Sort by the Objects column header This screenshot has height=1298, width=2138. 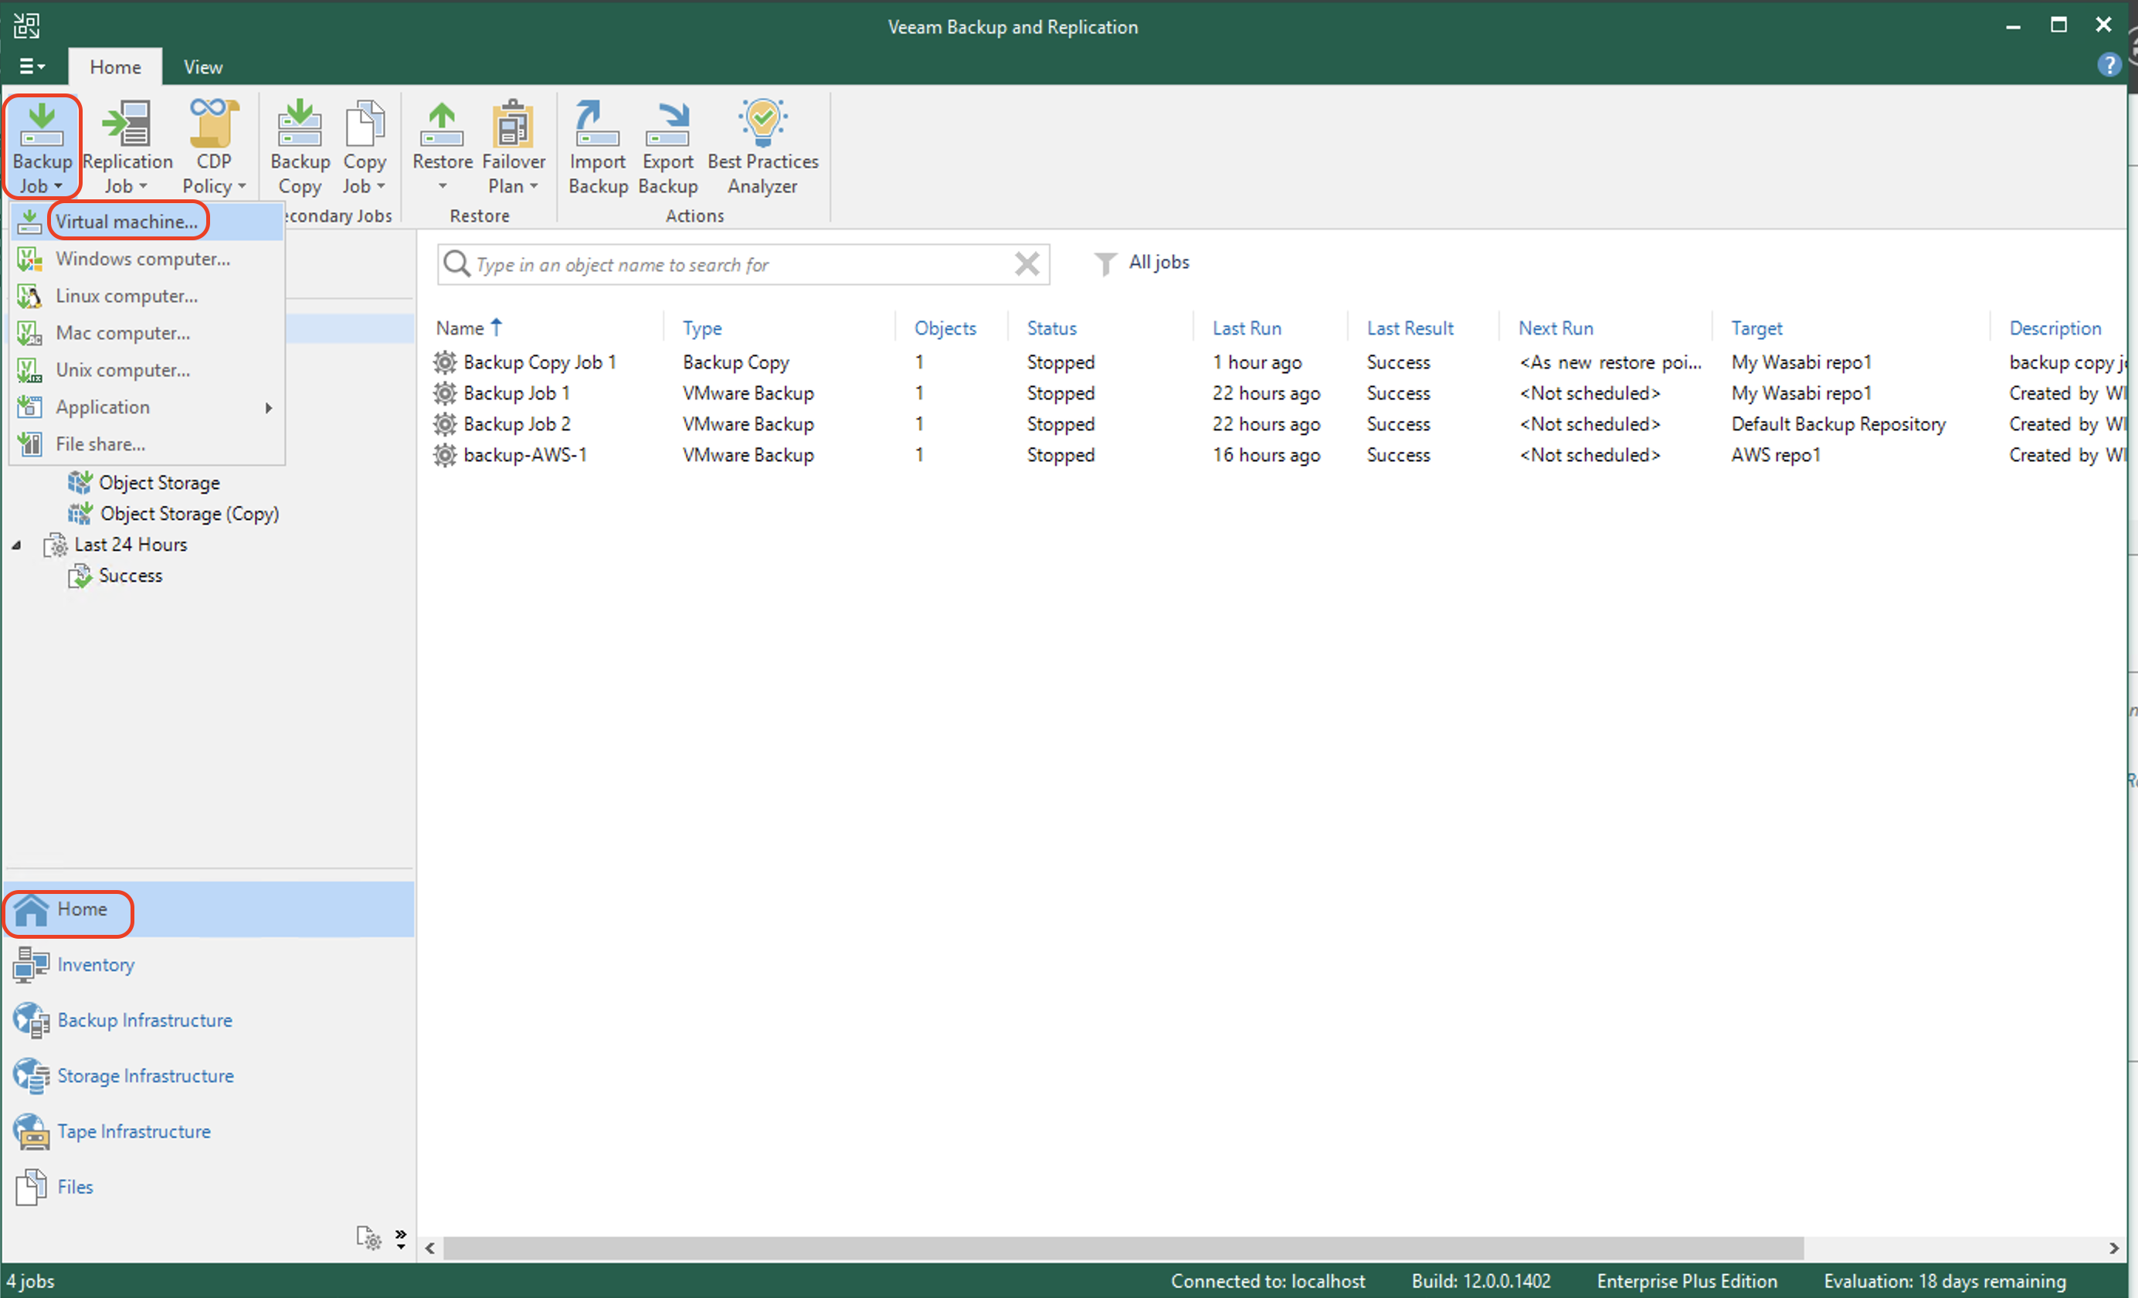tap(945, 328)
